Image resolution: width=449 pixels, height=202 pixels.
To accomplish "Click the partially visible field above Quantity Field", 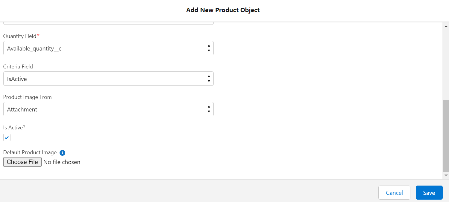I will (x=108, y=23).
